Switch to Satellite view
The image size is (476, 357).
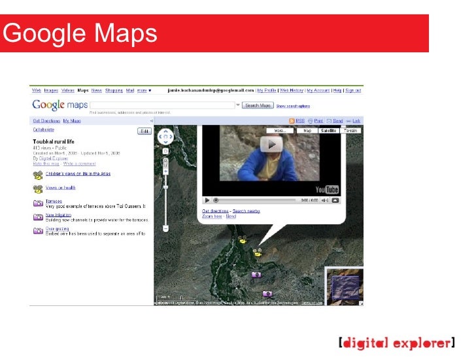click(x=328, y=131)
